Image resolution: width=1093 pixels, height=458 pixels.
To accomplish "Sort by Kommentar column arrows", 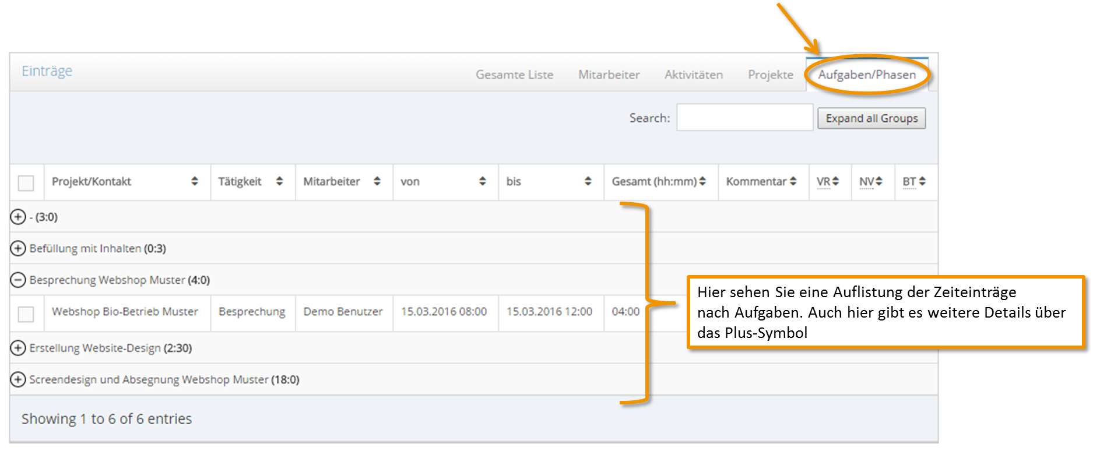I will pos(793,182).
